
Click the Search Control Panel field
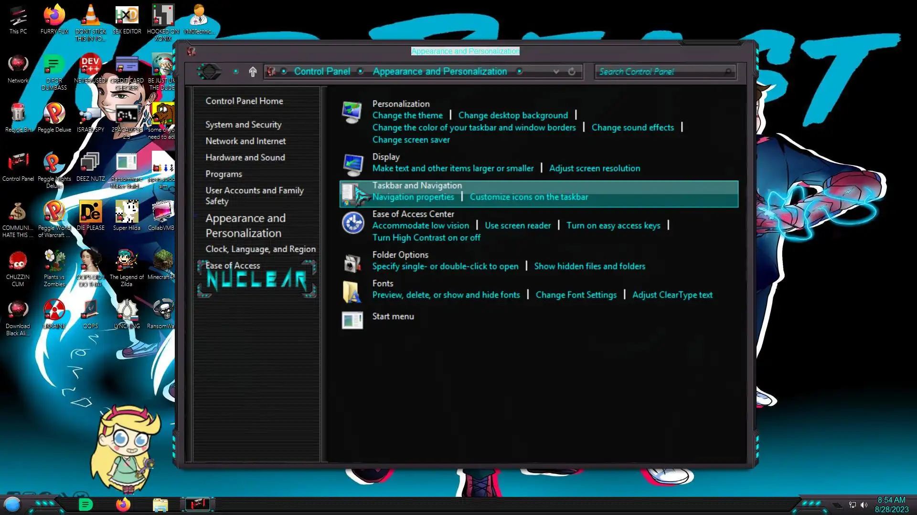[659, 72]
